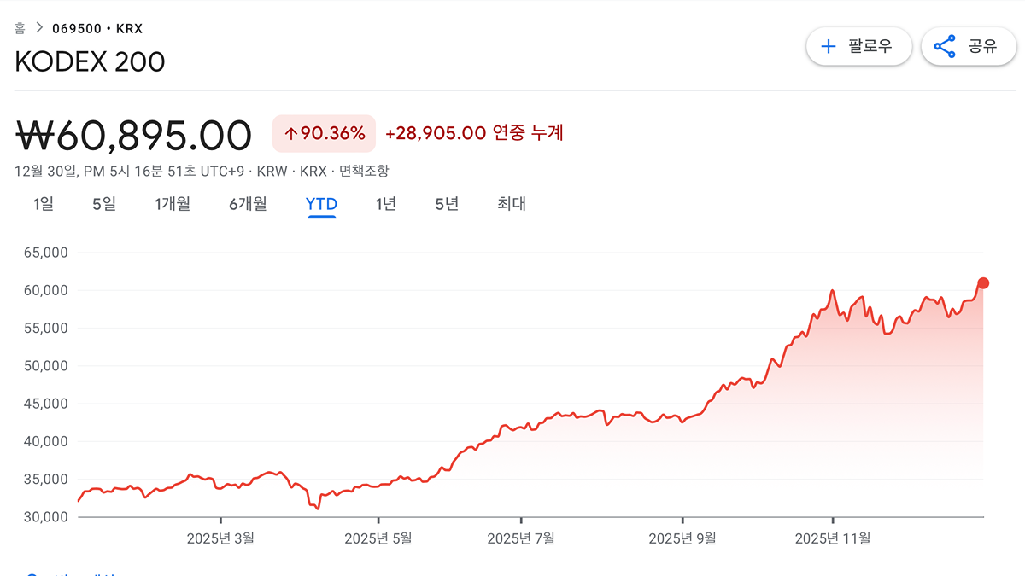Show the 1개월 chart range

click(x=173, y=204)
